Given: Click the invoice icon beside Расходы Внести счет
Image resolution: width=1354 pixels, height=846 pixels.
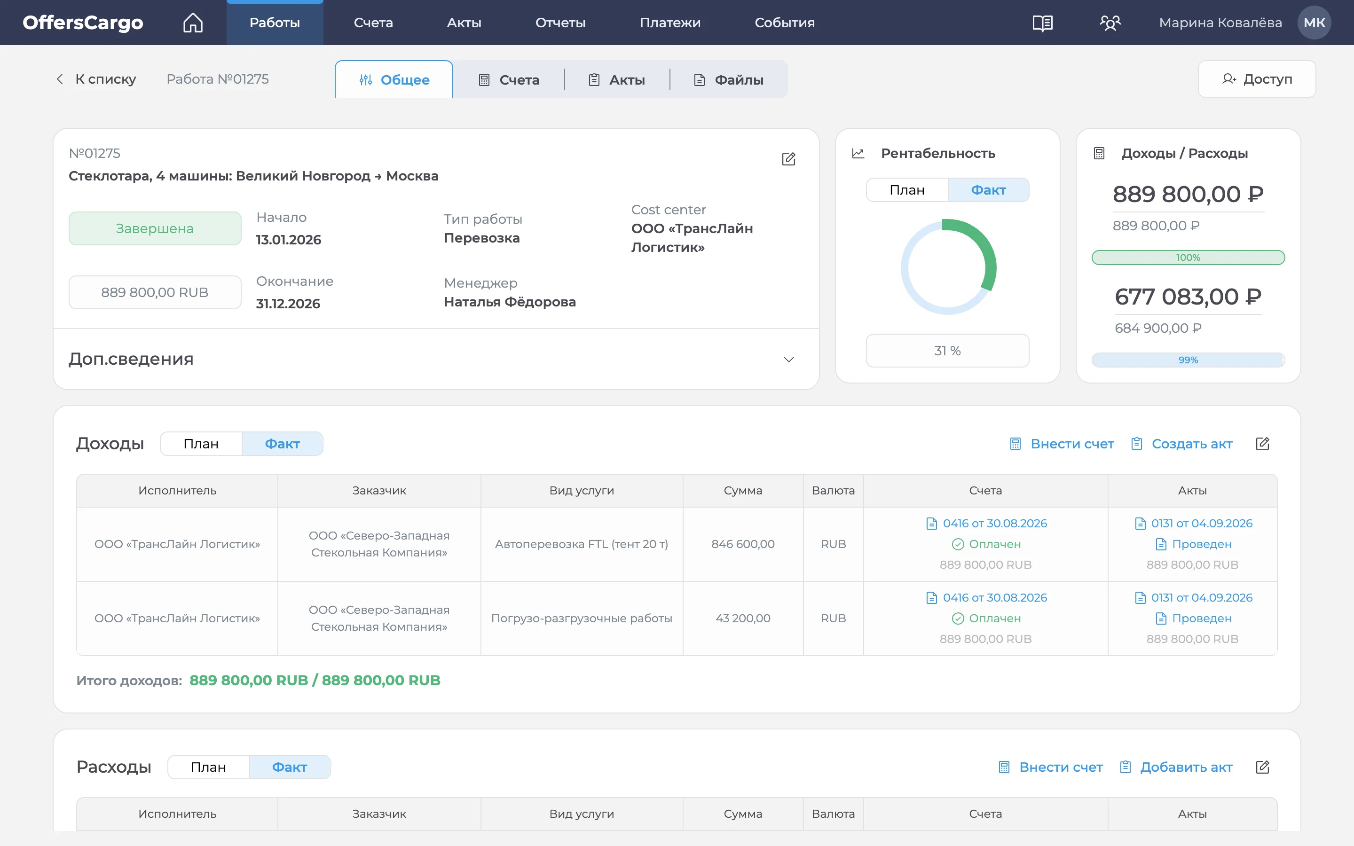Looking at the screenshot, I should (x=1004, y=767).
